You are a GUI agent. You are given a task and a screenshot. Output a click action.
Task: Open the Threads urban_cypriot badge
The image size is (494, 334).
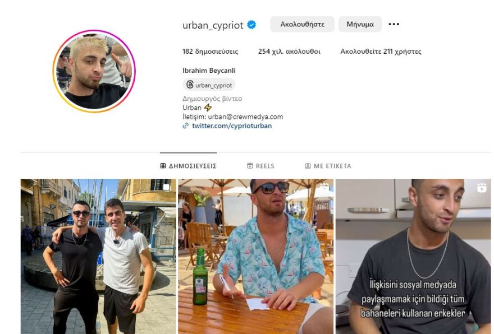tap(209, 85)
